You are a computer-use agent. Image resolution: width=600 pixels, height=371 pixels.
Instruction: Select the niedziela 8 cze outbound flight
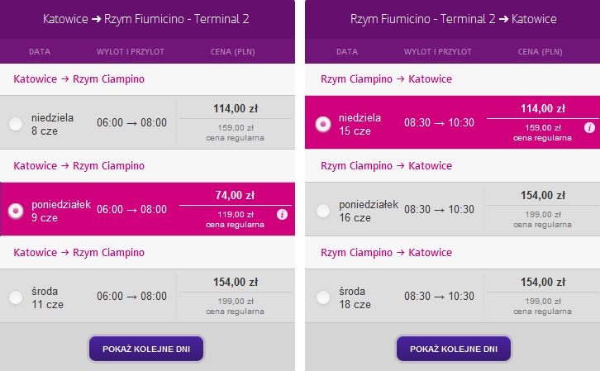16,124
